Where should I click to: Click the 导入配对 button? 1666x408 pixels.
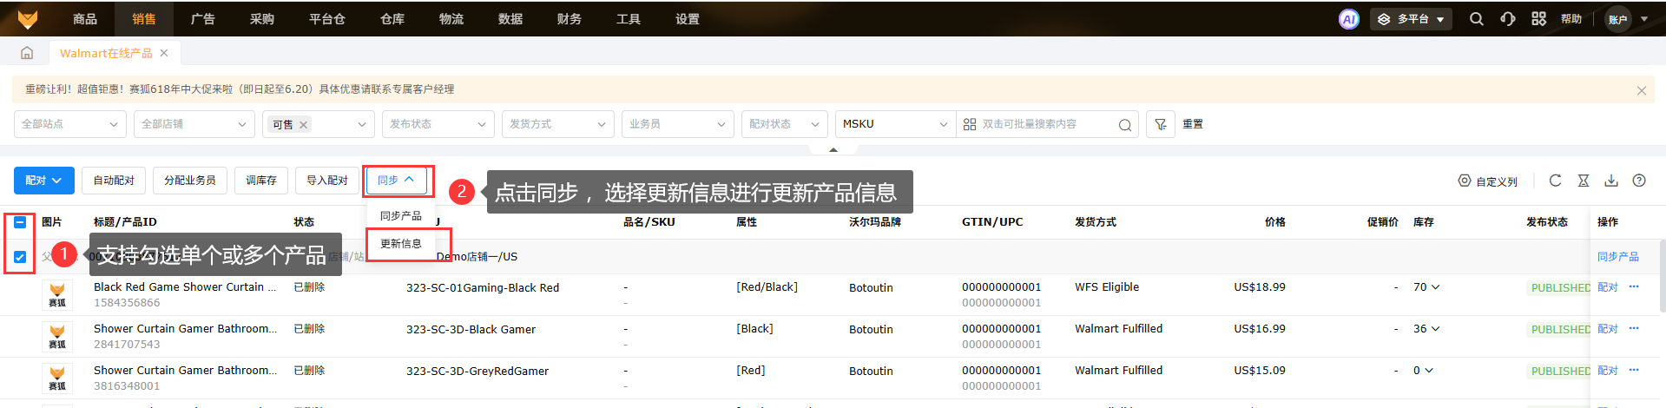327,181
